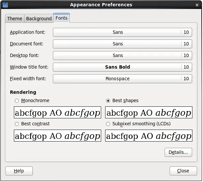This screenshot has height=182, width=203.
Task: Select the Fonts tab
Action: (61, 18)
